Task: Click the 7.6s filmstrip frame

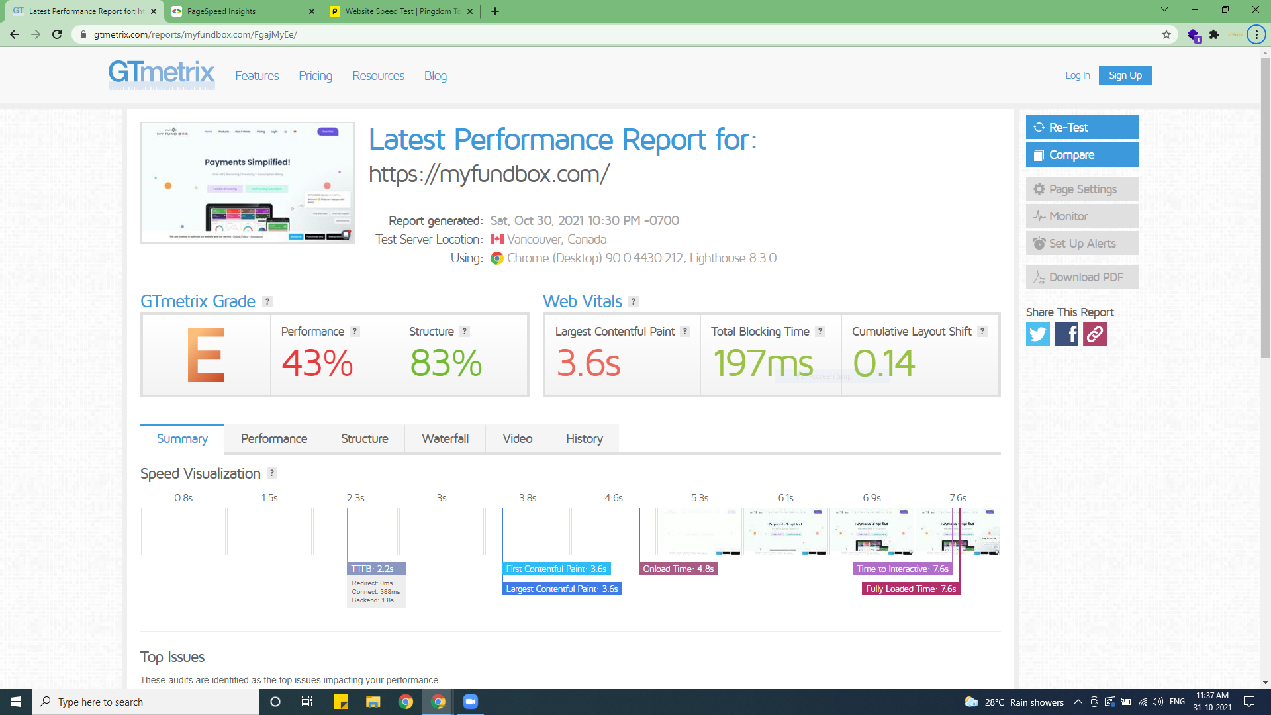Action: pyautogui.click(x=958, y=531)
